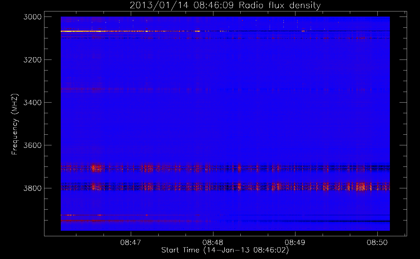The width and height of the screenshot is (420, 259).
Task: Click the 'Start Time (14-Jan-13 08:46:02)' axis title
Action: click(225, 250)
